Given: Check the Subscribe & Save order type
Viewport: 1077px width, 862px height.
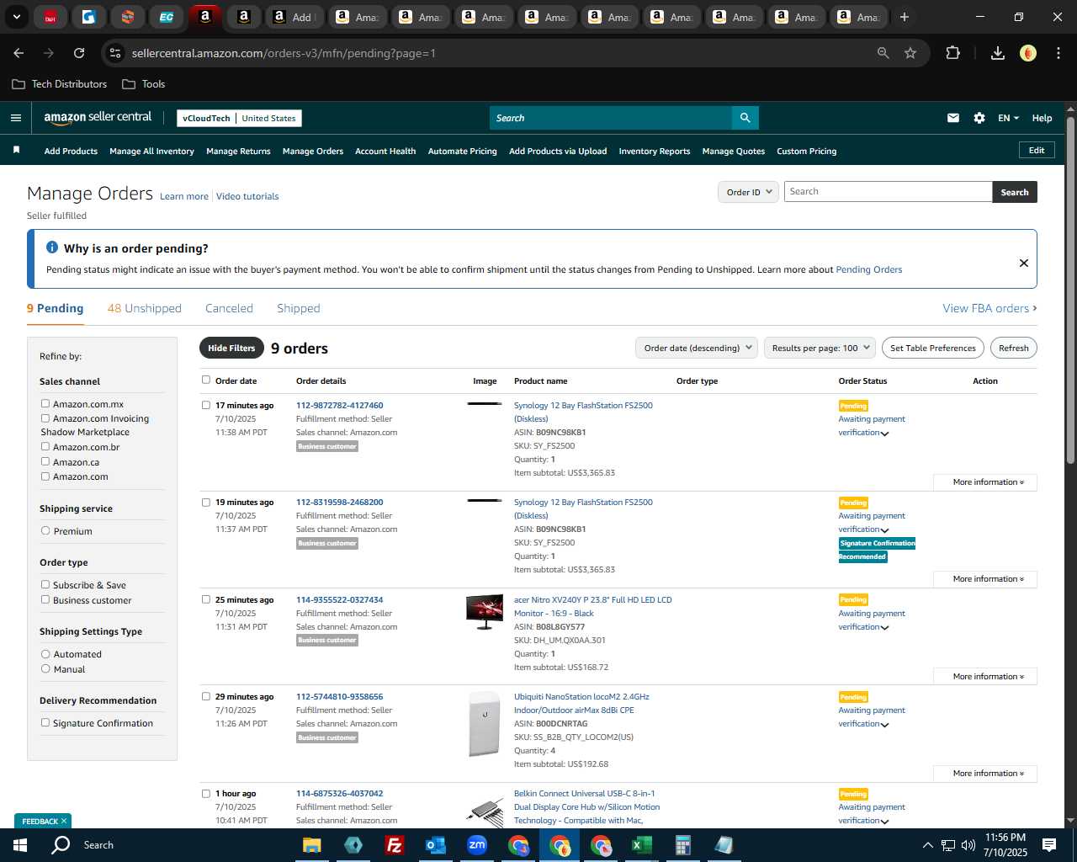Looking at the screenshot, I should [x=45, y=585].
